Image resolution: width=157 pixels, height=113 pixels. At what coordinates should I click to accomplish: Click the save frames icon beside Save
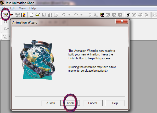(50, 15)
